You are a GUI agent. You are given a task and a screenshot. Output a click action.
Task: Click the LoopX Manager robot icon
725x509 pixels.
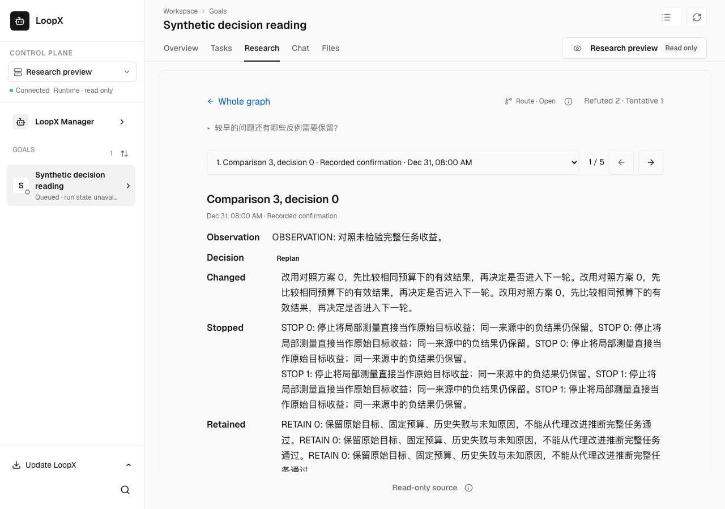click(20, 122)
